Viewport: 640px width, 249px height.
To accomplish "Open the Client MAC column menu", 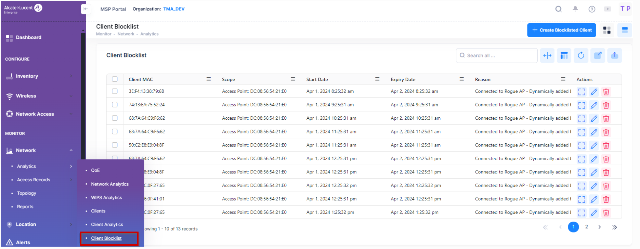I will pos(208,79).
